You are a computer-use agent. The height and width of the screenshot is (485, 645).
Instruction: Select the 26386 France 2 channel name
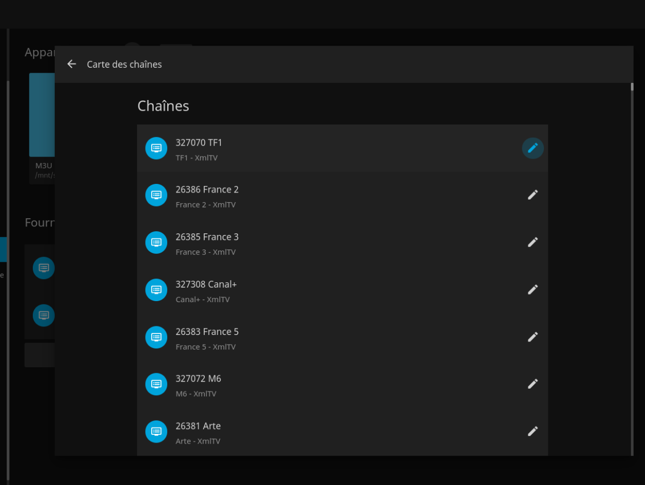207,189
